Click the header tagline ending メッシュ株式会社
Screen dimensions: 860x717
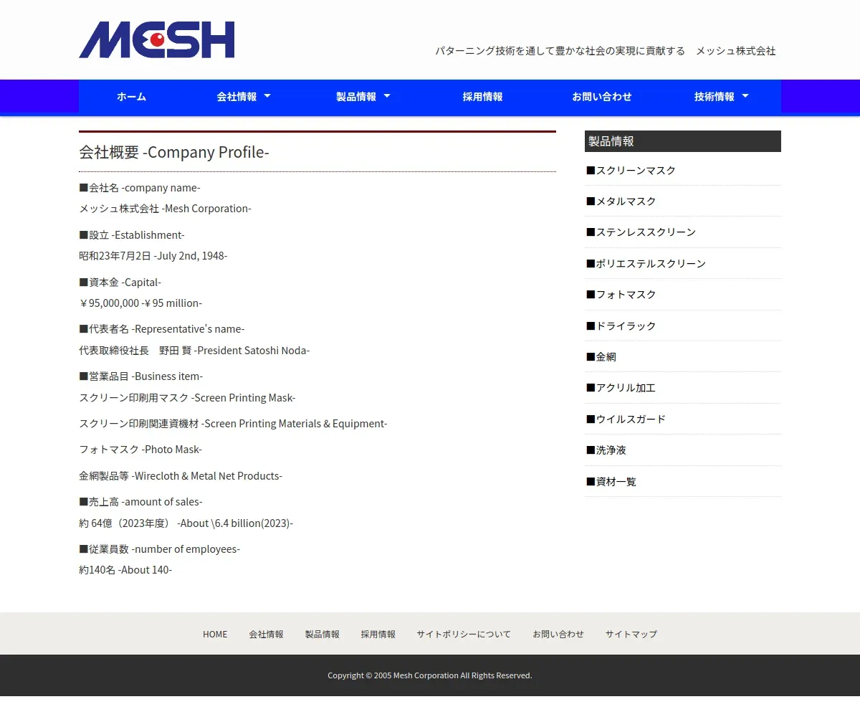(606, 51)
